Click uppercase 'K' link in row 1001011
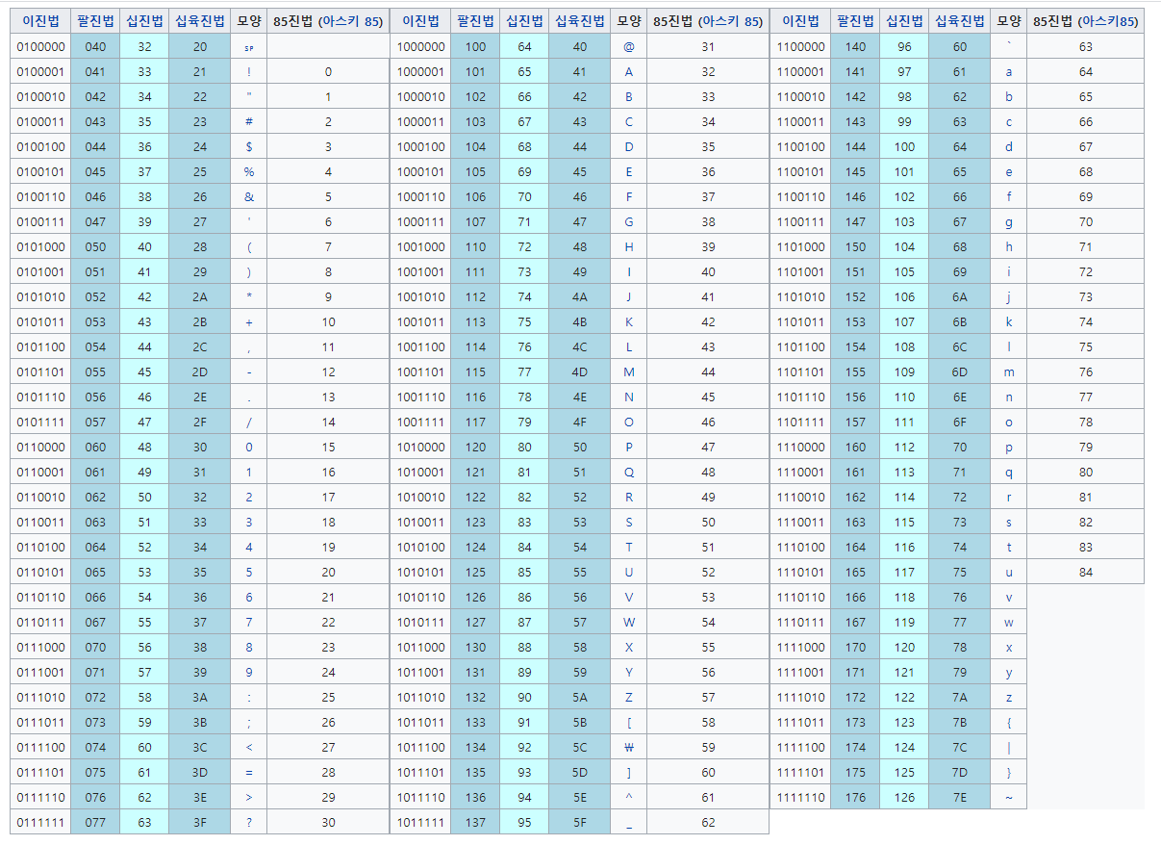The height and width of the screenshot is (845, 1161). 629,321
